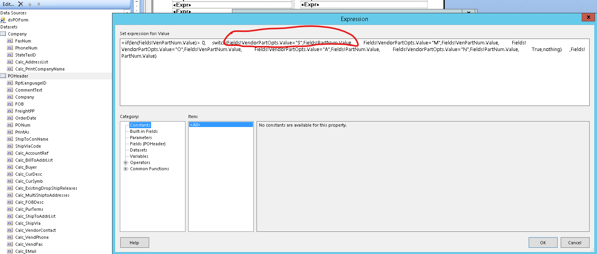Viewport: 597px width, 254px height.
Task: Click the move up arrow in Report Data toolbar
Action: tap(30, 4)
